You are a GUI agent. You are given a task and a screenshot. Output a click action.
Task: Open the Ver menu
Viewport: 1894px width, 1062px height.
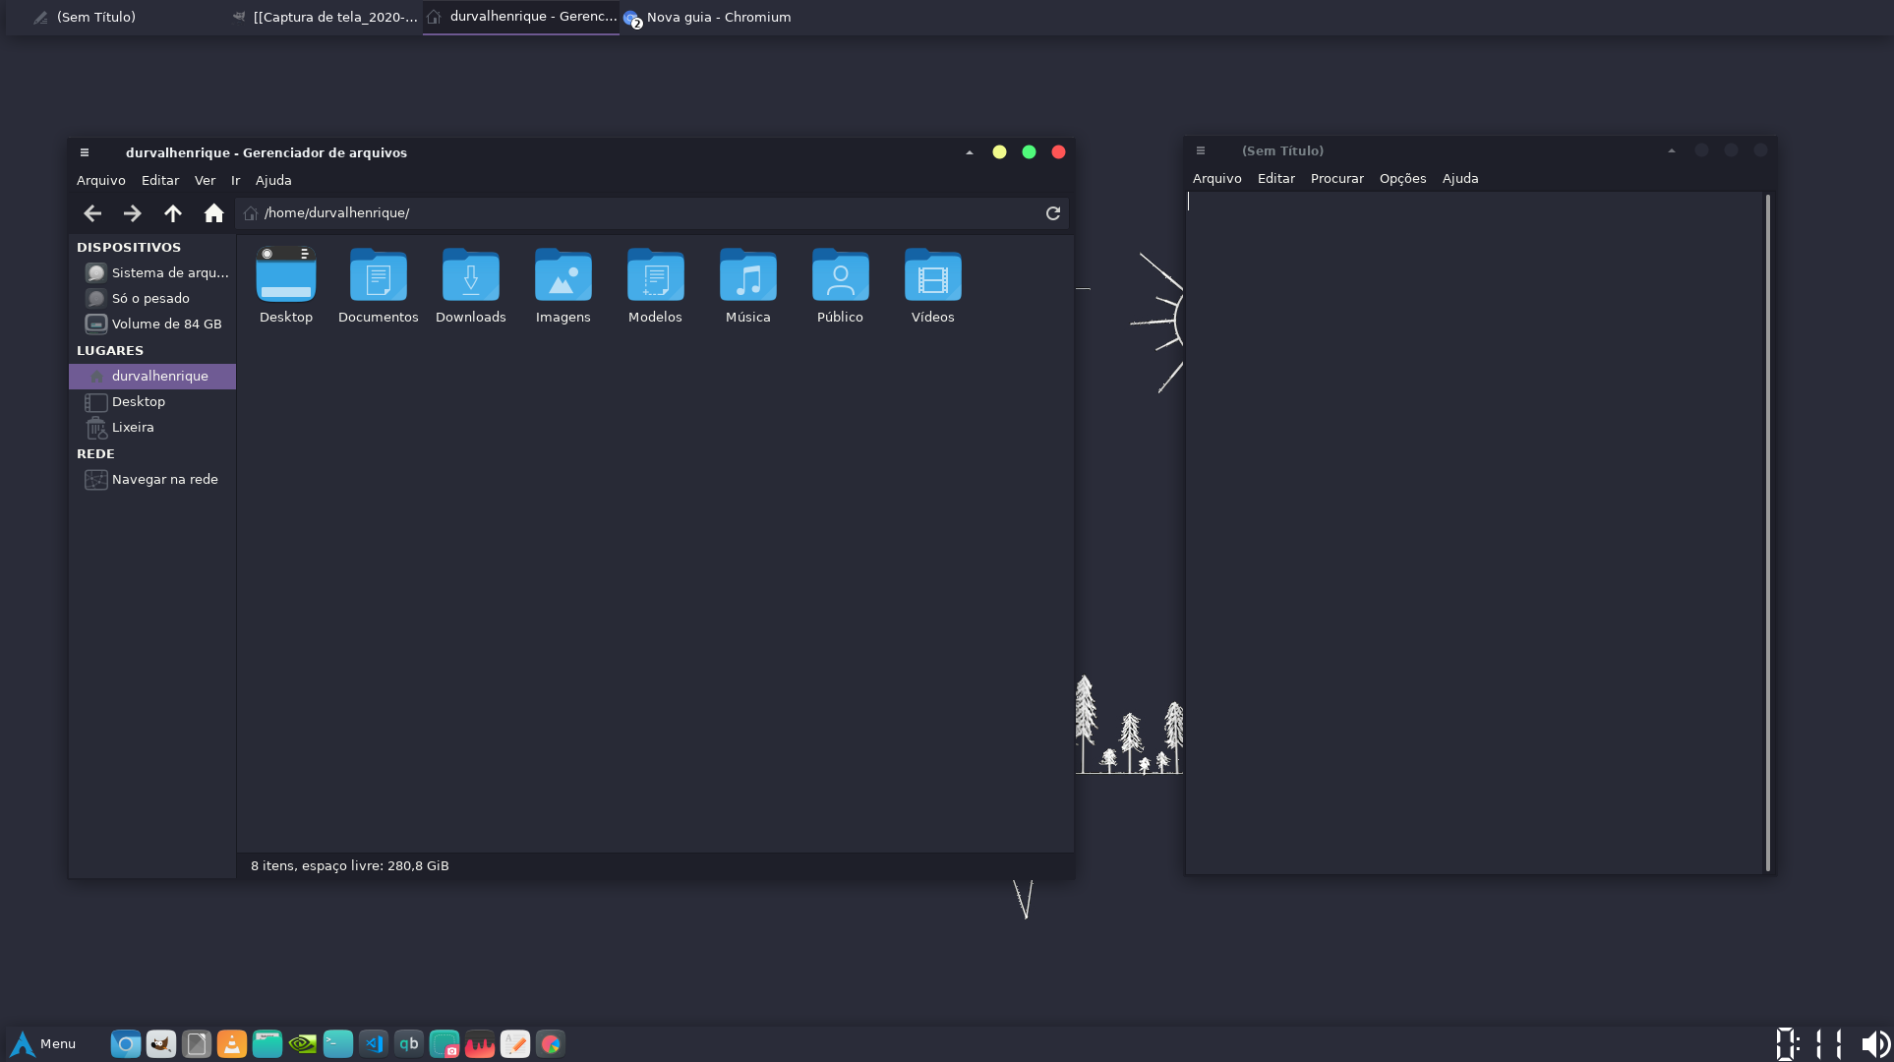pos(205,181)
